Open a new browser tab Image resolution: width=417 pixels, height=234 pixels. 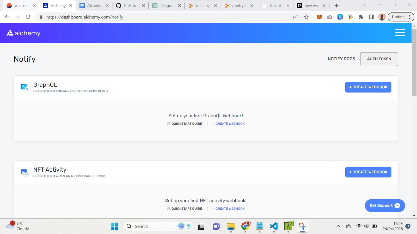tap(336, 5)
